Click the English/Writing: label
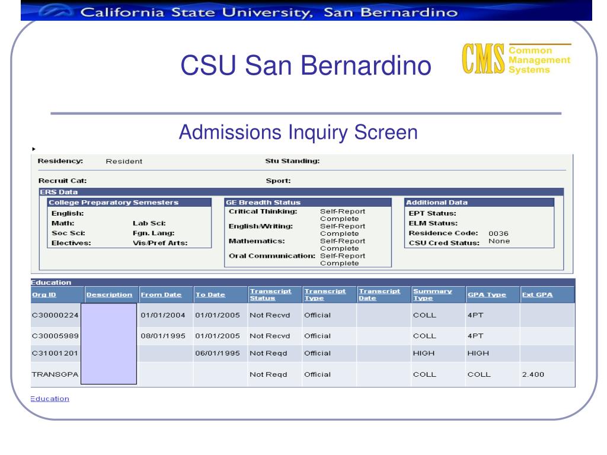This screenshot has width=607, height=455. [261, 226]
